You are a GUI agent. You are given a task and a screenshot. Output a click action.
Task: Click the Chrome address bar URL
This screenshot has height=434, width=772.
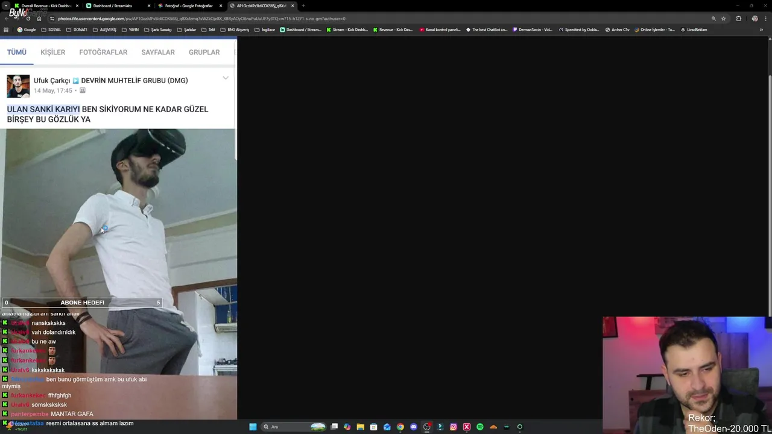pyautogui.click(x=201, y=19)
